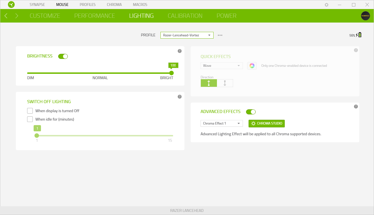Close the Razer Synapse window
374x215 pixels.
coord(367,5)
